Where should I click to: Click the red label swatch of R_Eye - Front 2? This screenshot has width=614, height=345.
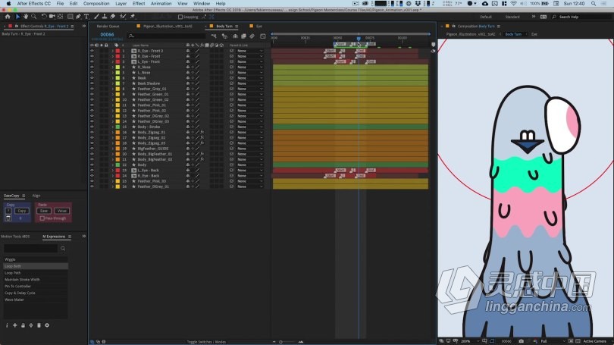pyautogui.click(x=117, y=51)
